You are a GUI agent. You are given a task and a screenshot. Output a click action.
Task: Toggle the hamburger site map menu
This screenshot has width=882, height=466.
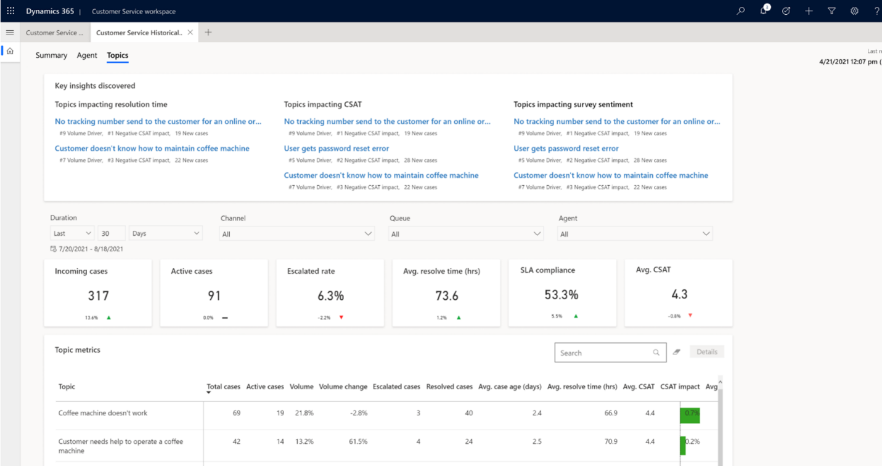10,33
